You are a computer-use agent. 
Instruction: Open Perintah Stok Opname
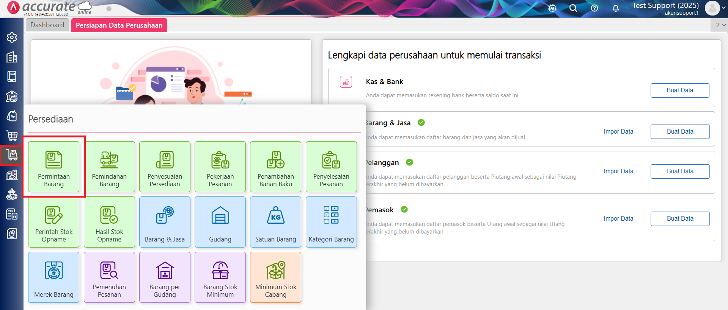tap(53, 222)
